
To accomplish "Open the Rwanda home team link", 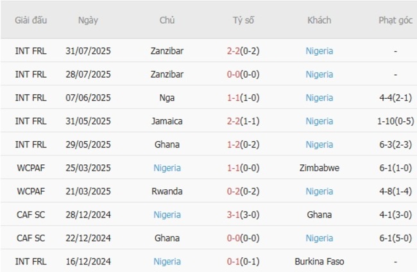I will pyautogui.click(x=167, y=191).
